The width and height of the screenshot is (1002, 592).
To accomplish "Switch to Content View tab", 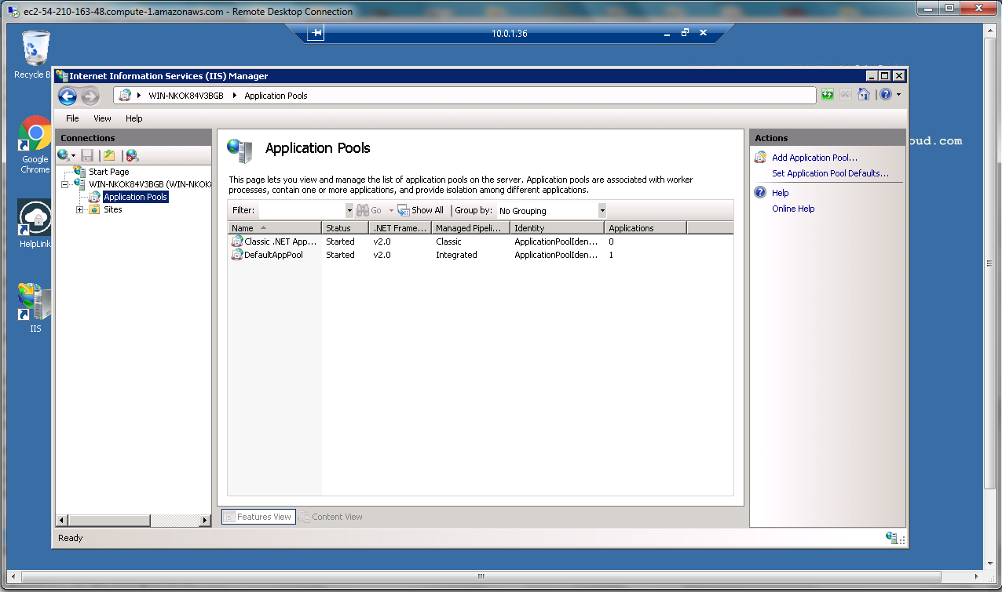I will (x=337, y=517).
